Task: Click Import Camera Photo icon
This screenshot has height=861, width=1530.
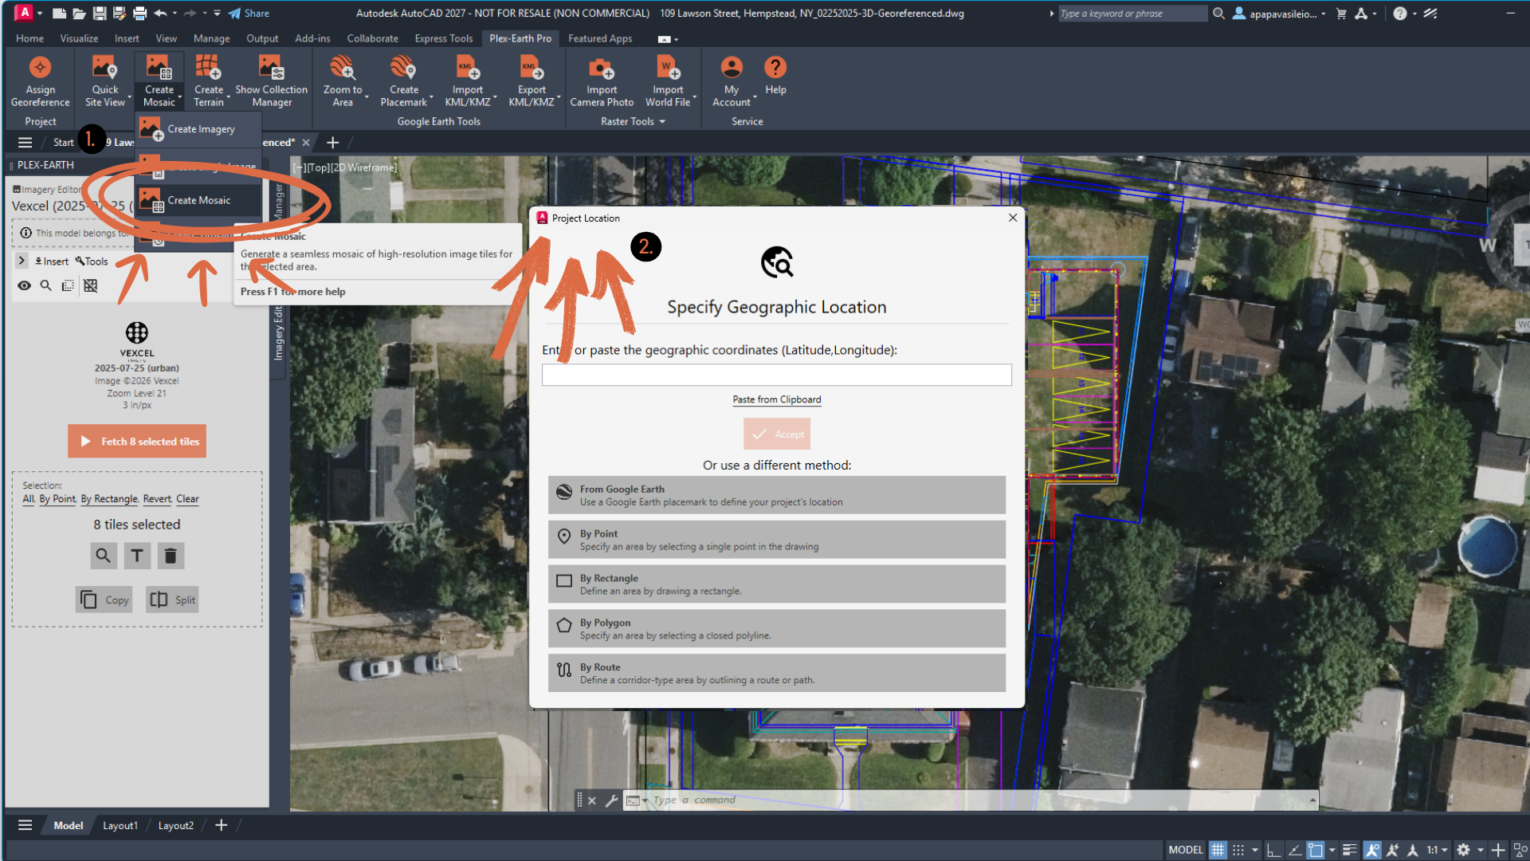Action: (602, 68)
